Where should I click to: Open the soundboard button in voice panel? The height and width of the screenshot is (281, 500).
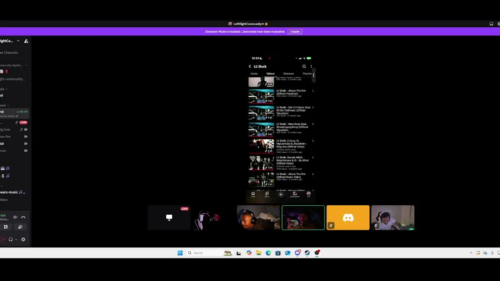pos(20,227)
